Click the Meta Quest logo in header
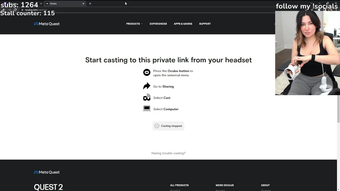This screenshot has height=191, width=340. 47,24
